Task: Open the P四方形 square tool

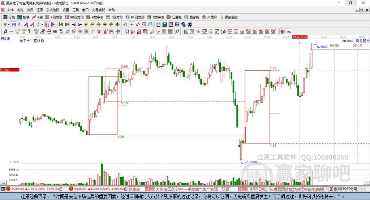Action: pos(54,17)
